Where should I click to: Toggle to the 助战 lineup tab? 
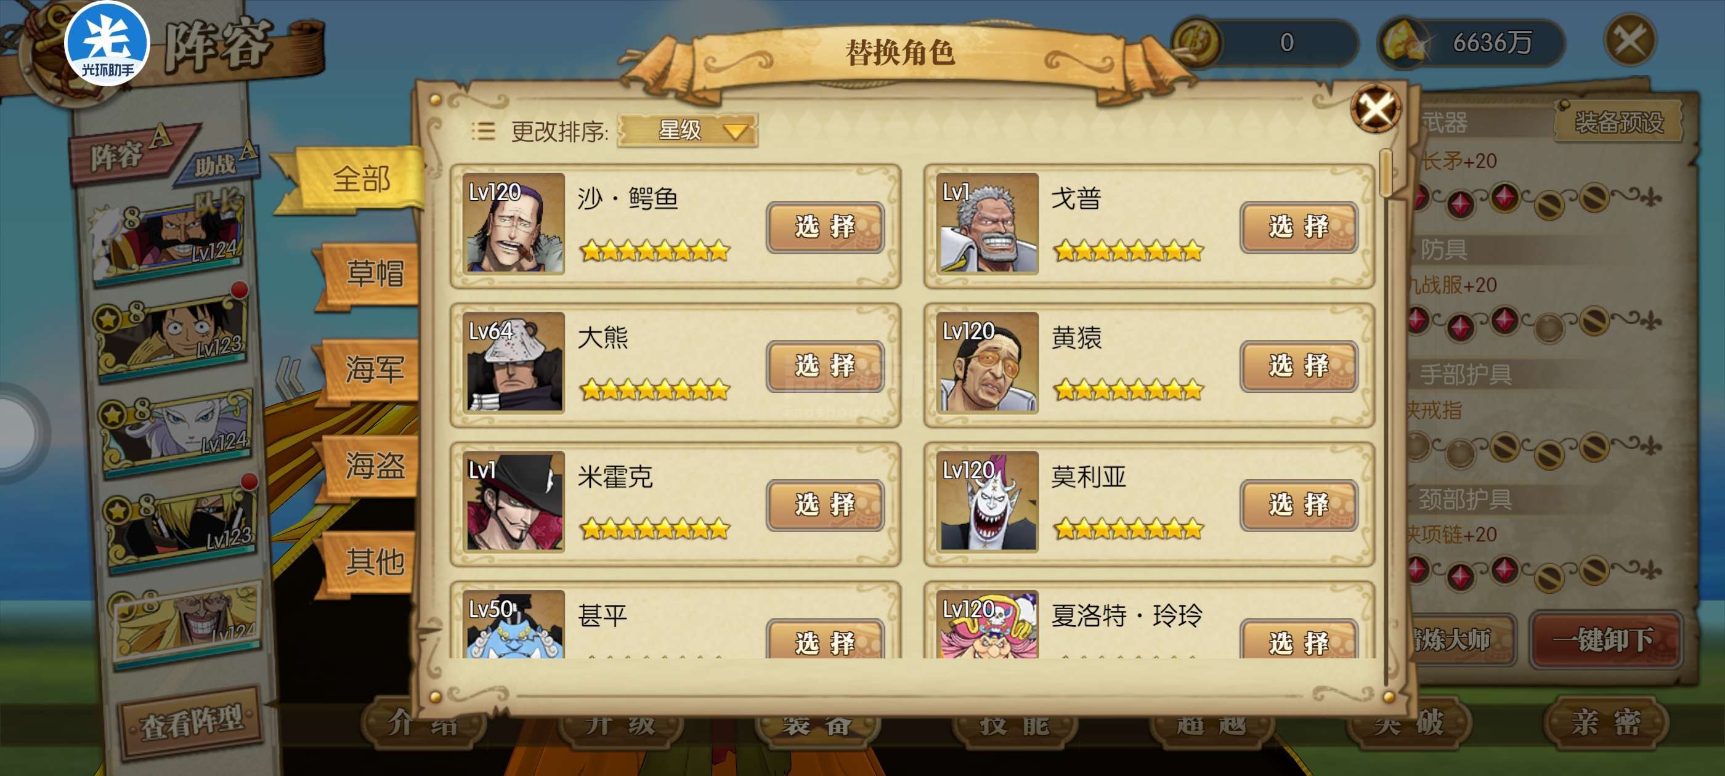click(217, 163)
